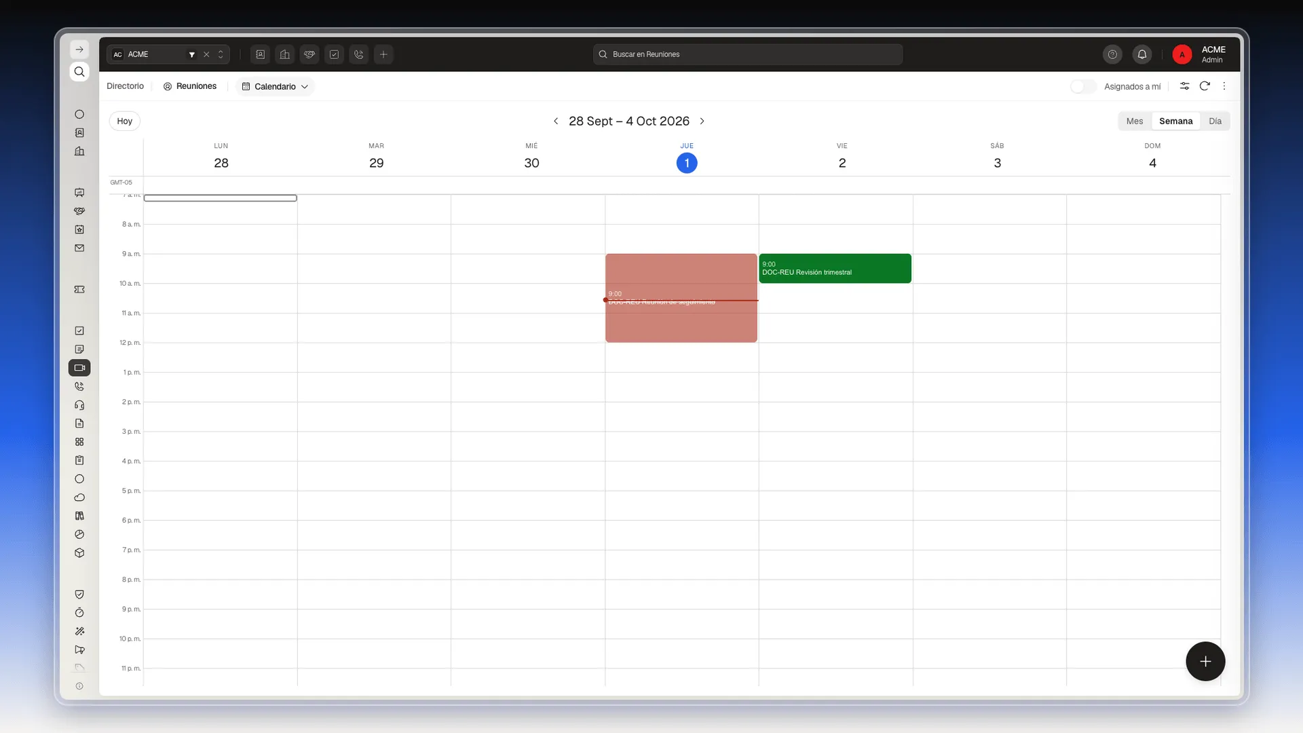Toggle the 'Asignados a mí' switch

point(1083,86)
